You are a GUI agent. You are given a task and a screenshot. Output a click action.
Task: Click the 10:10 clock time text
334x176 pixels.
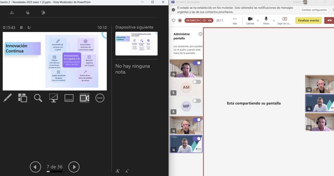coord(102,28)
